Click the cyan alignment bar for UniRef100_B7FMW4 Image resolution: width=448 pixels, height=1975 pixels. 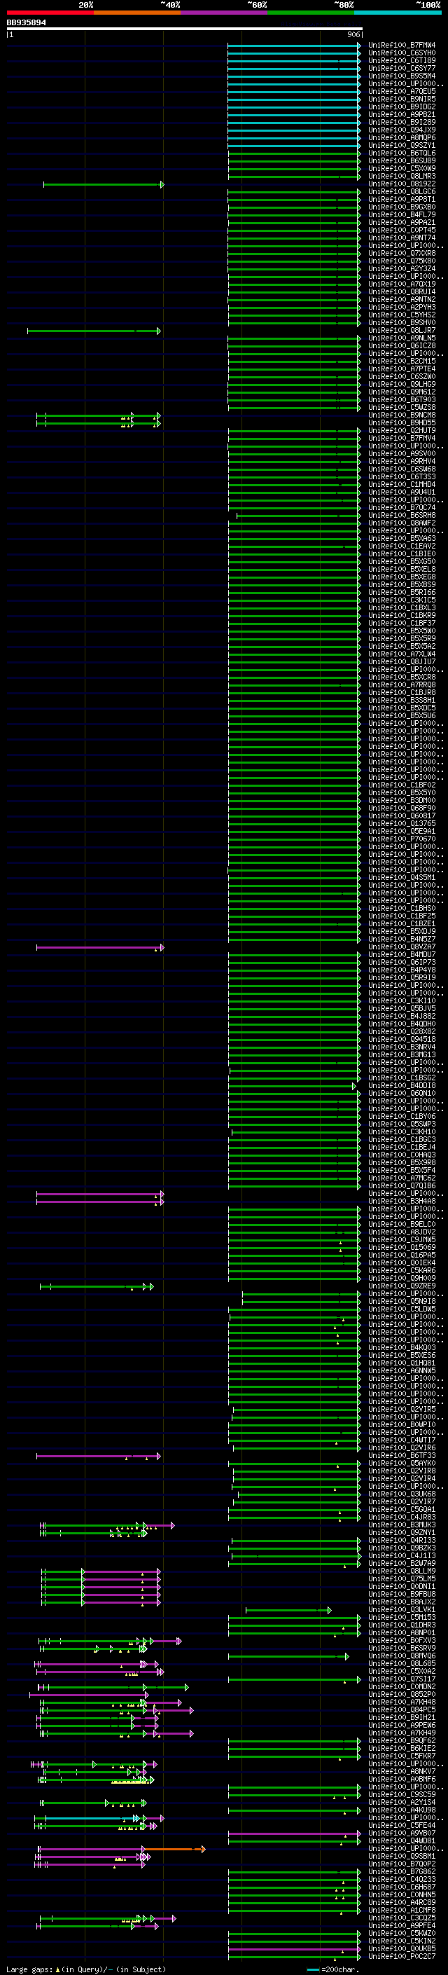[294, 46]
